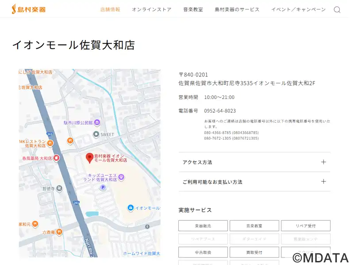Click the unlabeled orange restaurant marker near SWEET
The width and height of the screenshot is (354, 265).
pyautogui.click(x=70, y=140)
